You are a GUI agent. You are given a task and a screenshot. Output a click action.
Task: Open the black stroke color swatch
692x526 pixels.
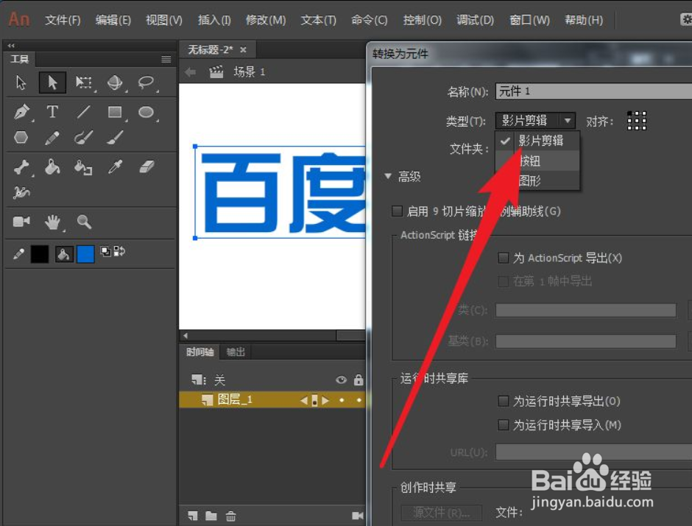pyautogui.click(x=40, y=254)
